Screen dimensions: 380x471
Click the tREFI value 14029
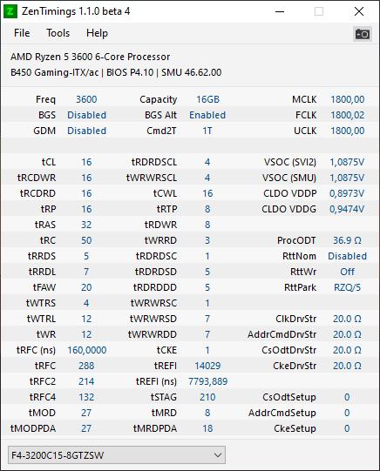(x=207, y=366)
